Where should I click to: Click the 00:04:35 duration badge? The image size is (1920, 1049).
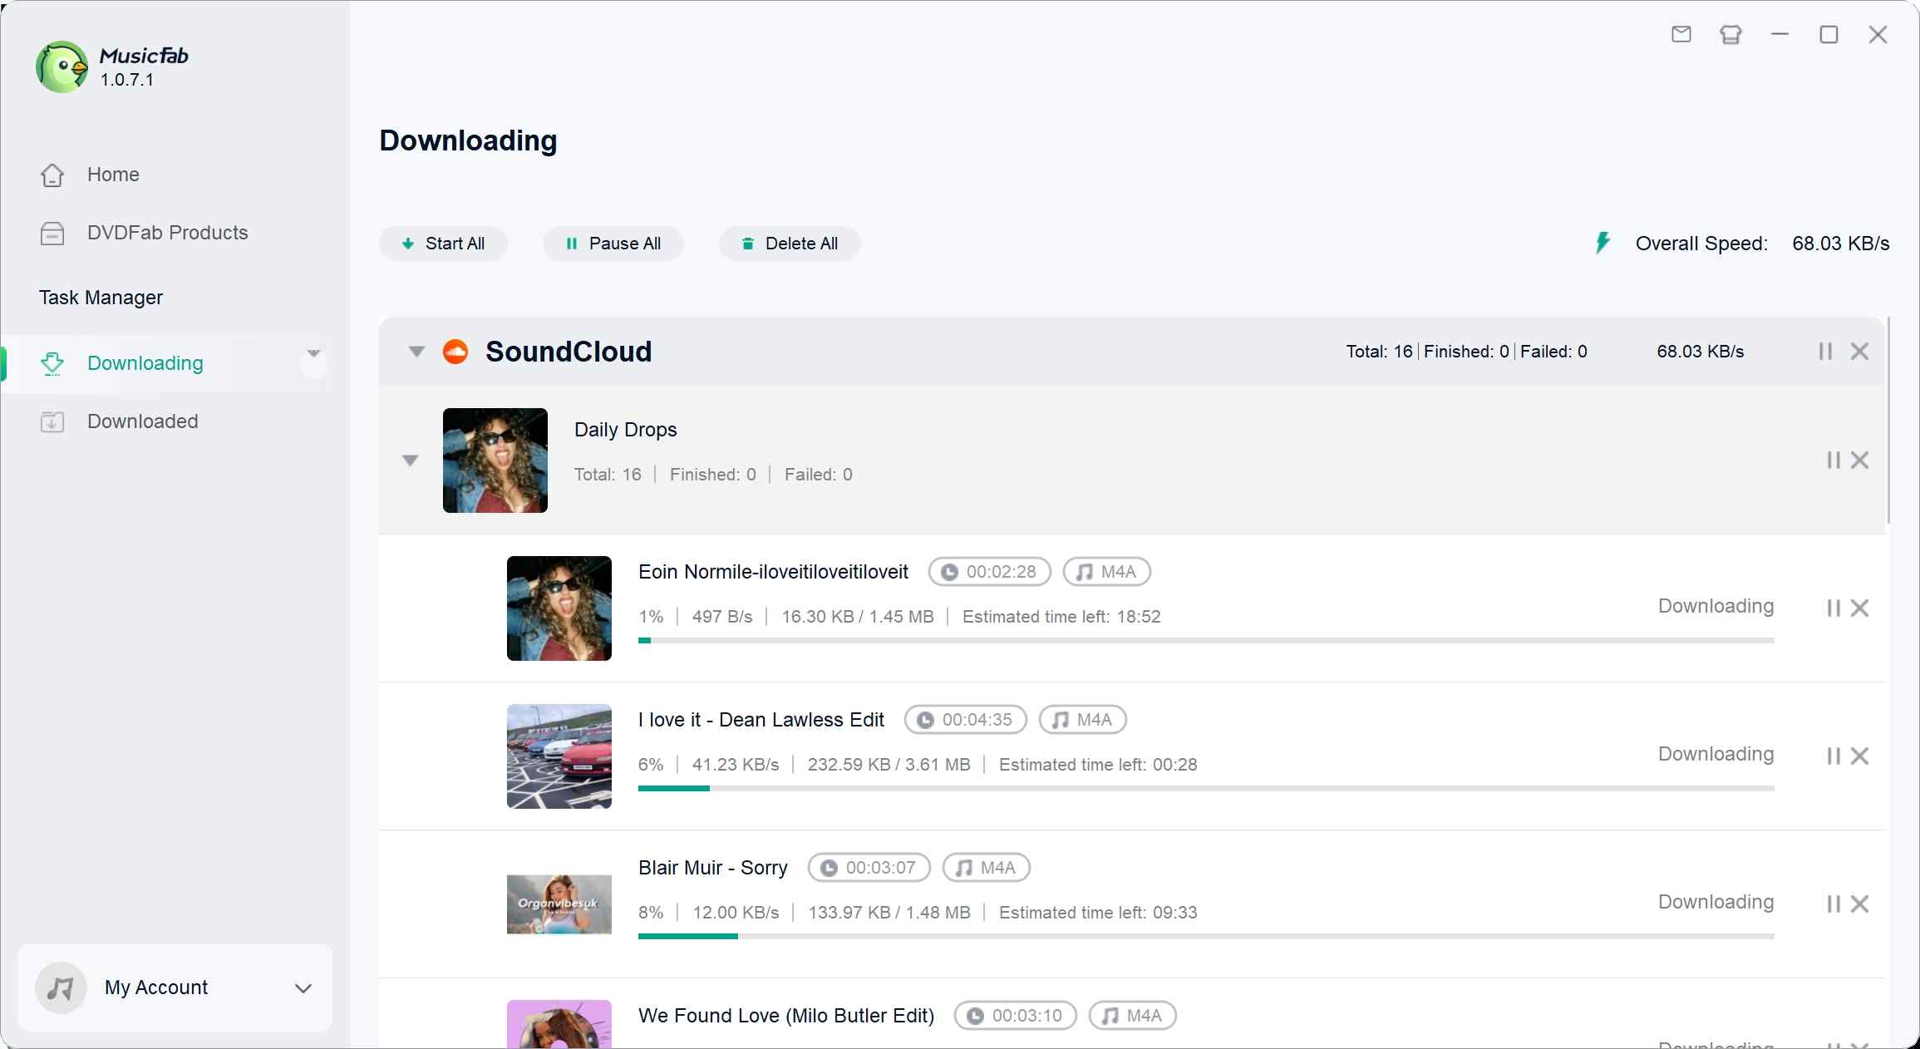pyautogui.click(x=966, y=720)
